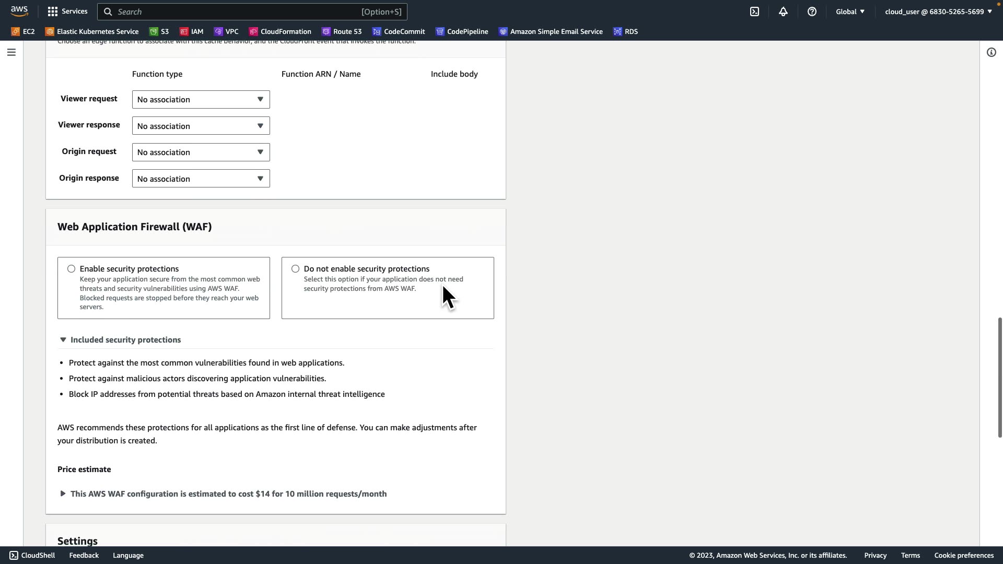Open the Global region menu
The image size is (1003, 564).
tap(850, 11)
